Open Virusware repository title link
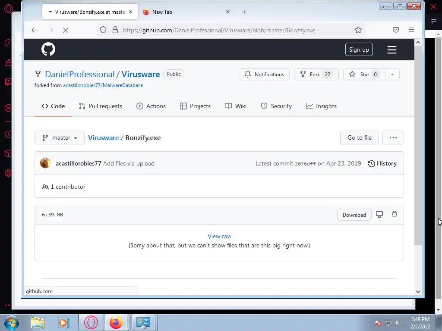The width and height of the screenshot is (442, 331). (x=141, y=74)
